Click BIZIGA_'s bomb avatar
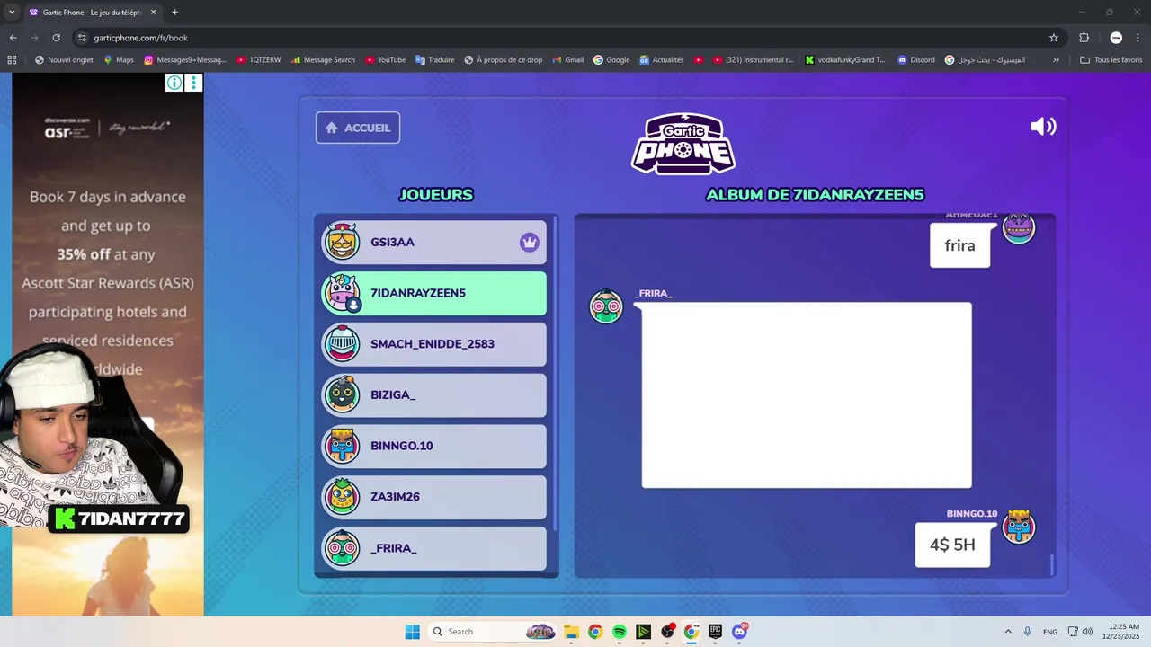The width and height of the screenshot is (1151, 647). (342, 394)
